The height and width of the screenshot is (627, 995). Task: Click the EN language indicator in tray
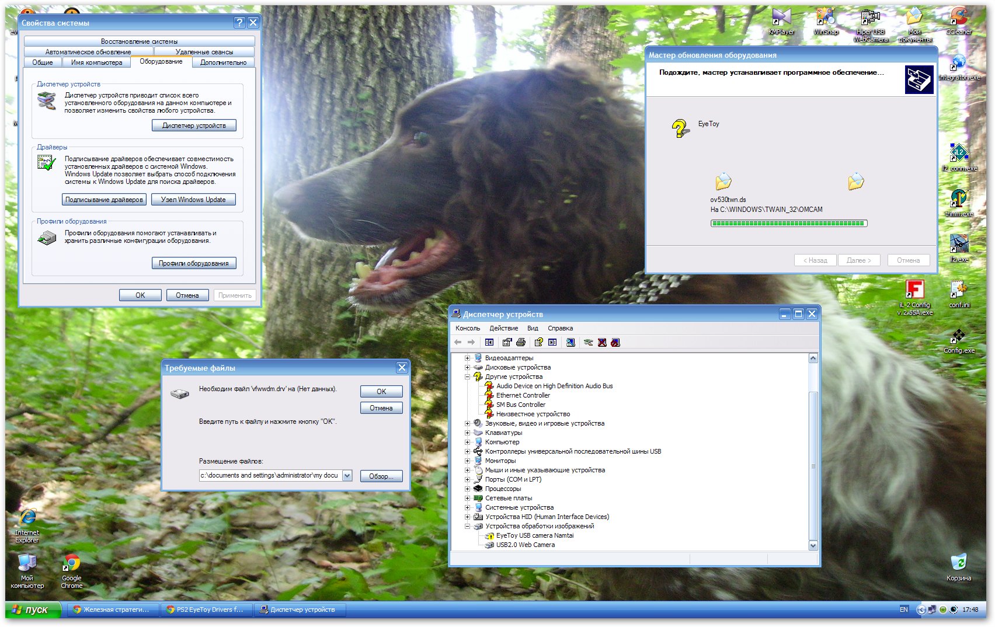(x=904, y=610)
